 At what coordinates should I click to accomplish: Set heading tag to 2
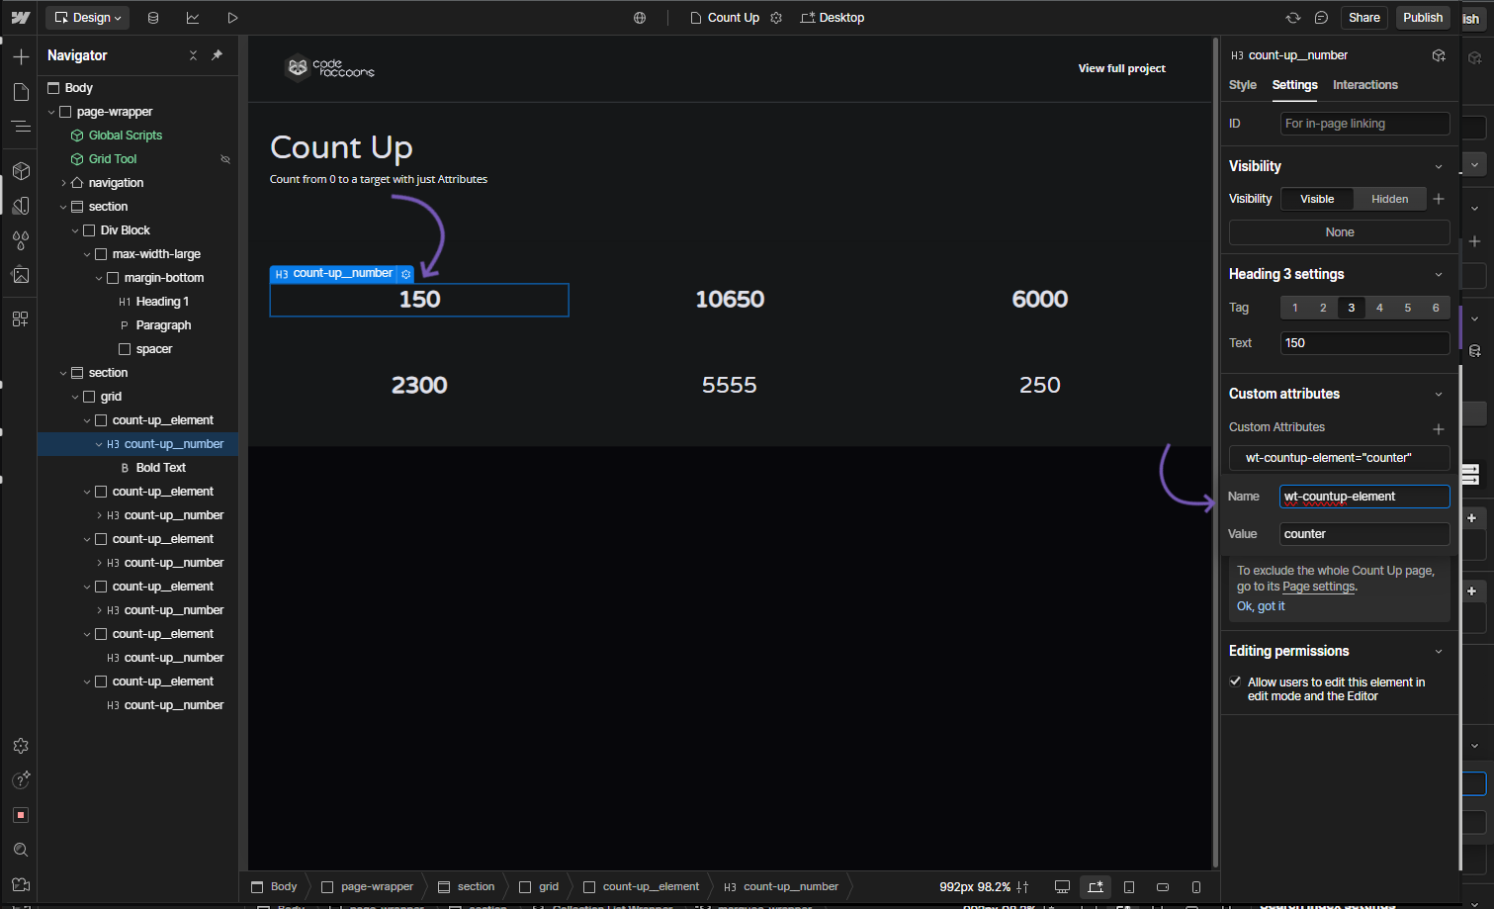(1323, 308)
